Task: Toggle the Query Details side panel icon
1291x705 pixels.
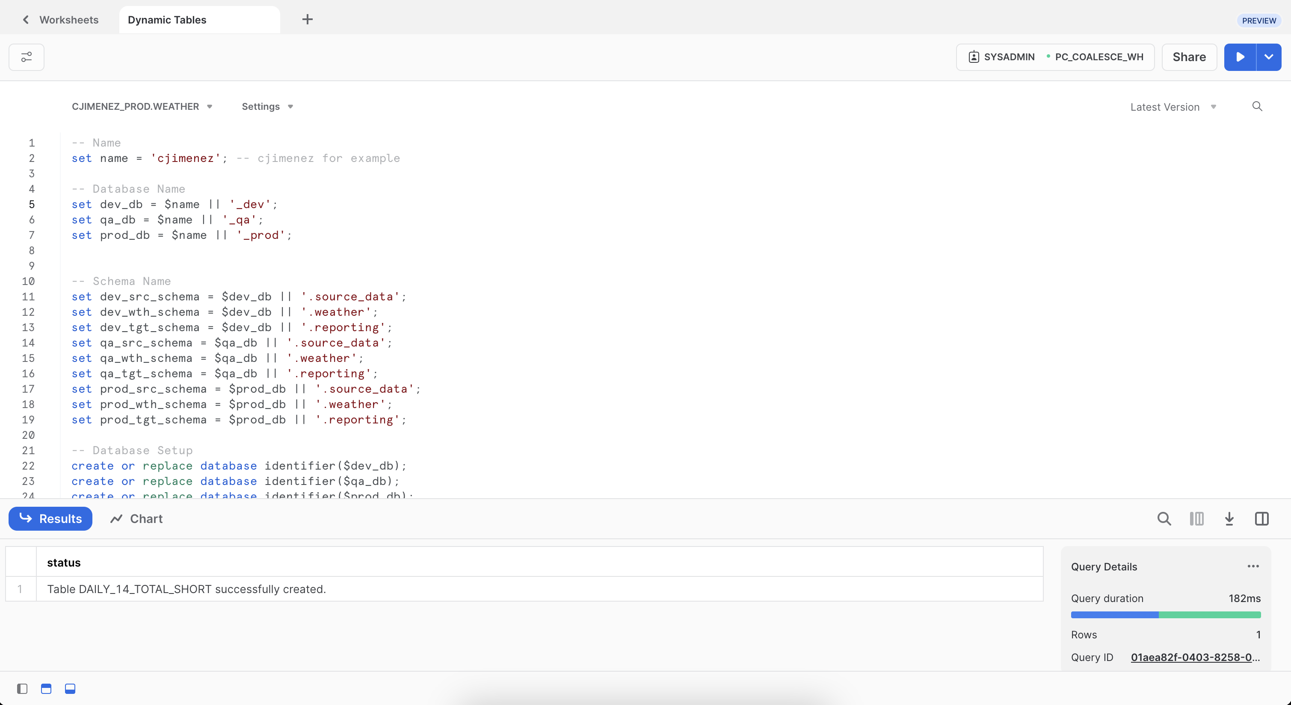Action: point(1261,519)
